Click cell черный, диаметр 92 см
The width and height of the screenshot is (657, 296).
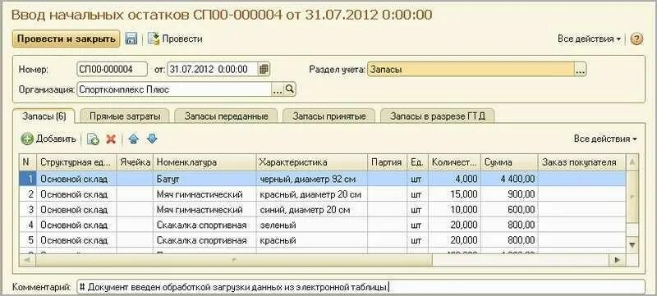312,179
